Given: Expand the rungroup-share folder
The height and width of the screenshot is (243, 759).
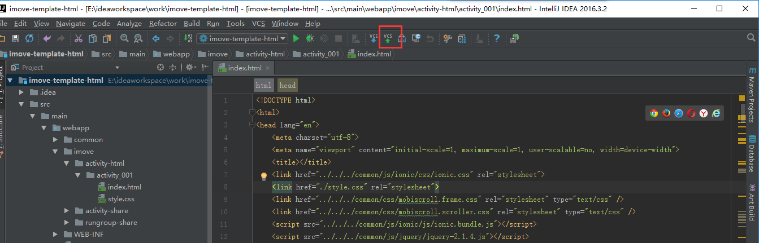Looking at the screenshot, I should click(67, 223).
